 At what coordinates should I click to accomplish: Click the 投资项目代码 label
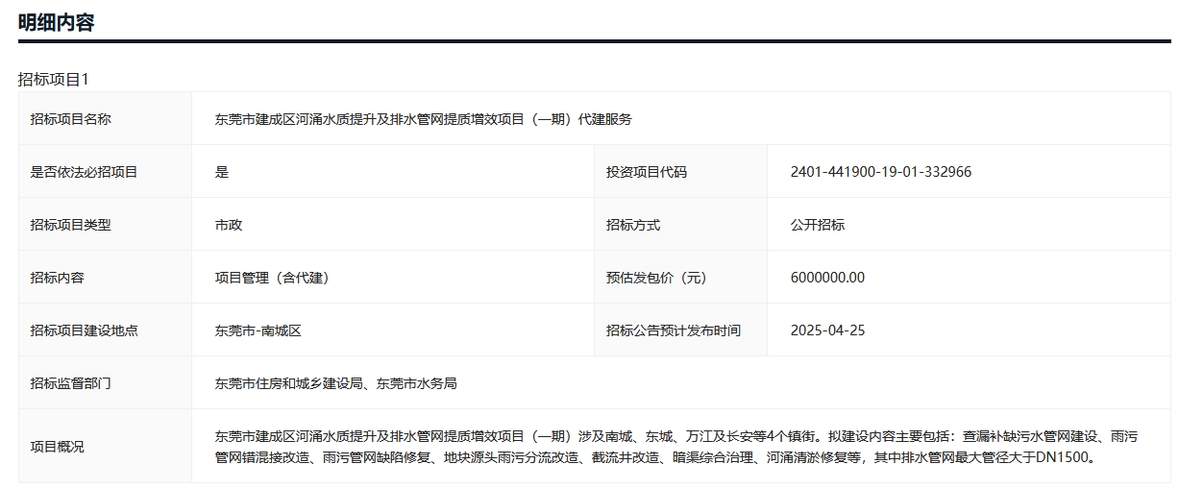point(647,172)
